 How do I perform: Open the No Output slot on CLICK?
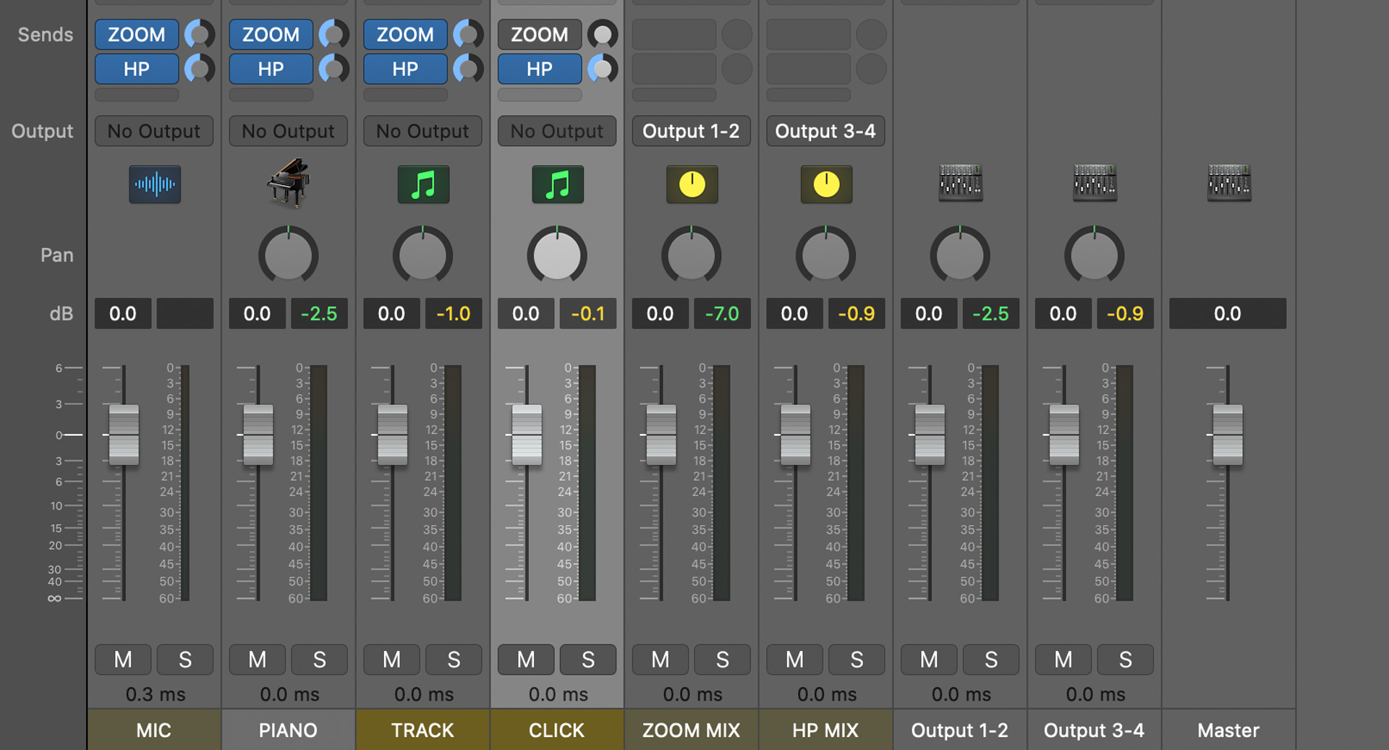point(557,131)
